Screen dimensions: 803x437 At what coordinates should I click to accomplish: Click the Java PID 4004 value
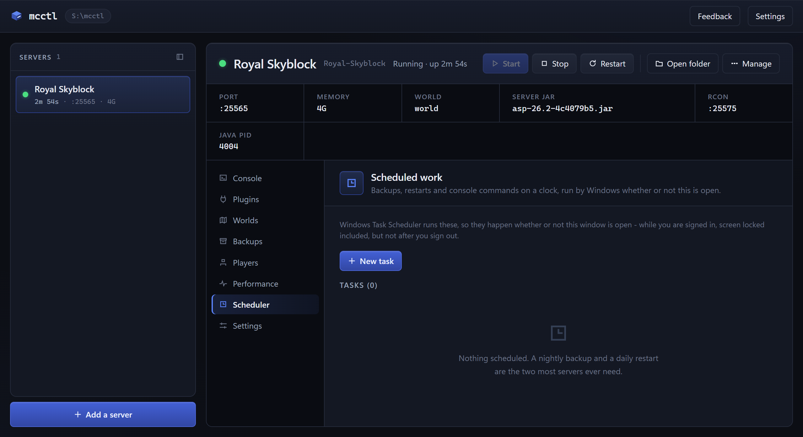(229, 146)
